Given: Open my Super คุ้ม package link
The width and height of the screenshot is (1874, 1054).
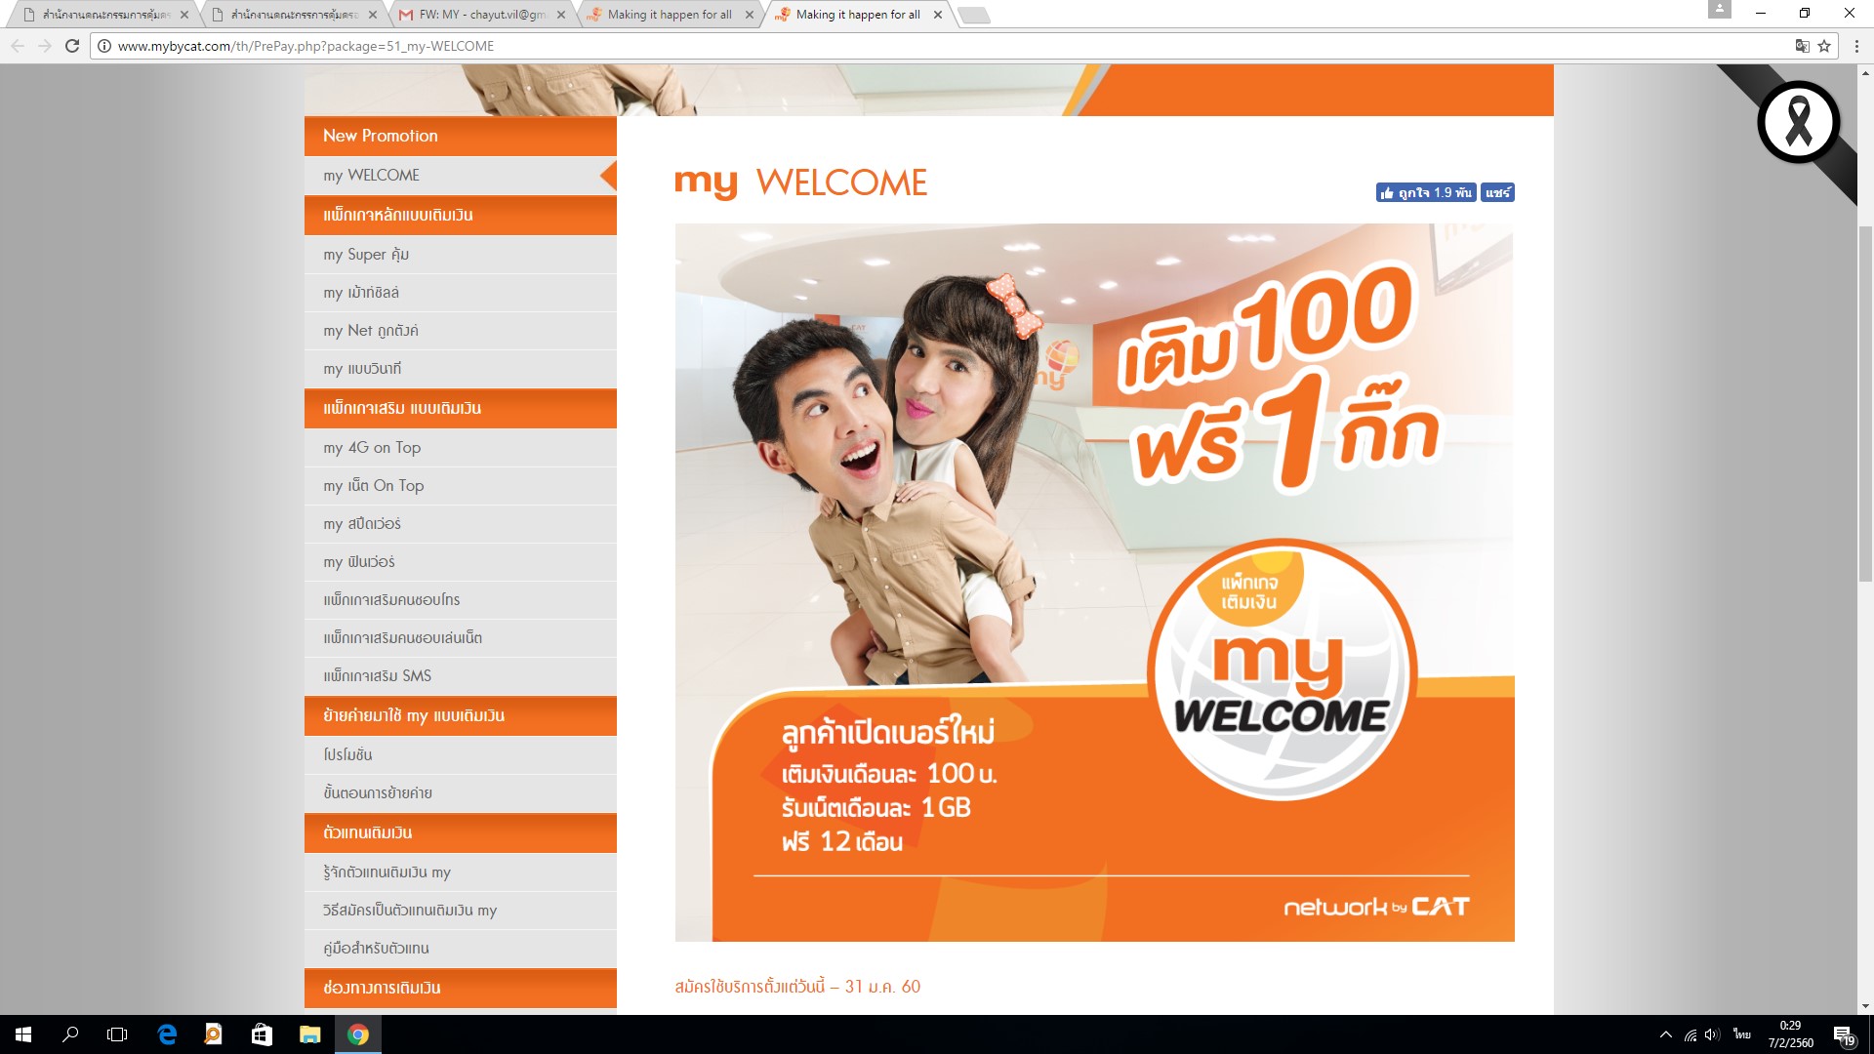Looking at the screenshot, I should click(x=366, y=255).
